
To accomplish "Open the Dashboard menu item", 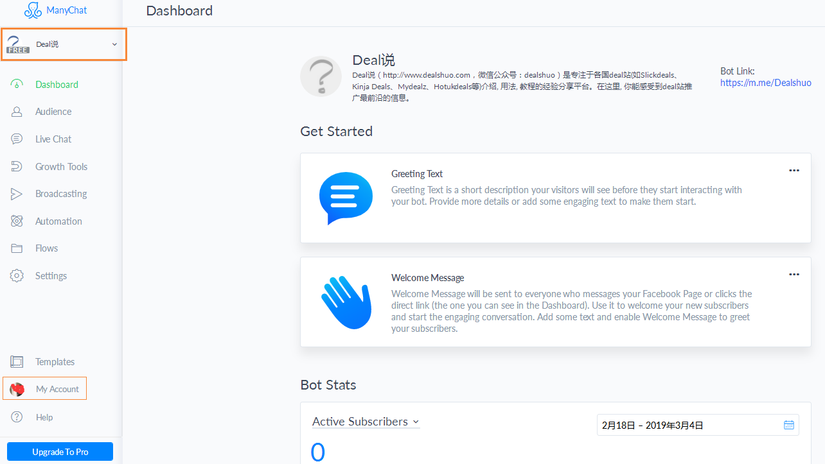I will tap(57, 85).
